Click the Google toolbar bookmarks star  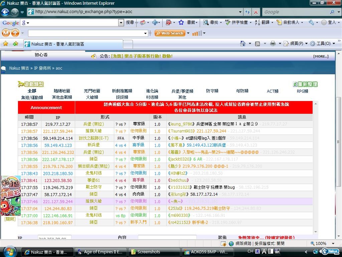181,22
